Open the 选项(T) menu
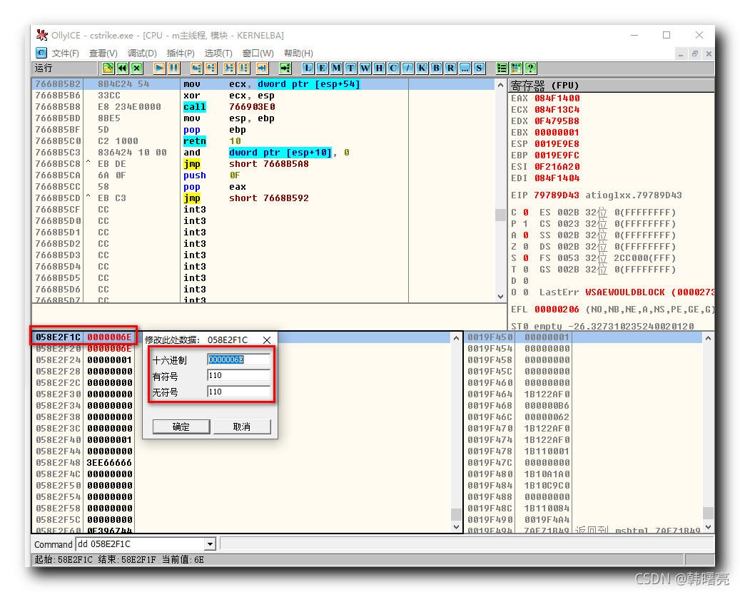 (x=218, y=53)
